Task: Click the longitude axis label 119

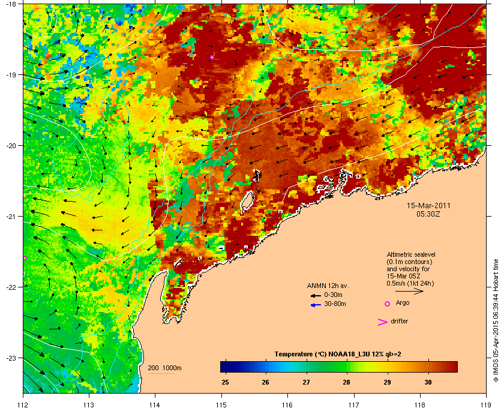Action: 487,404
